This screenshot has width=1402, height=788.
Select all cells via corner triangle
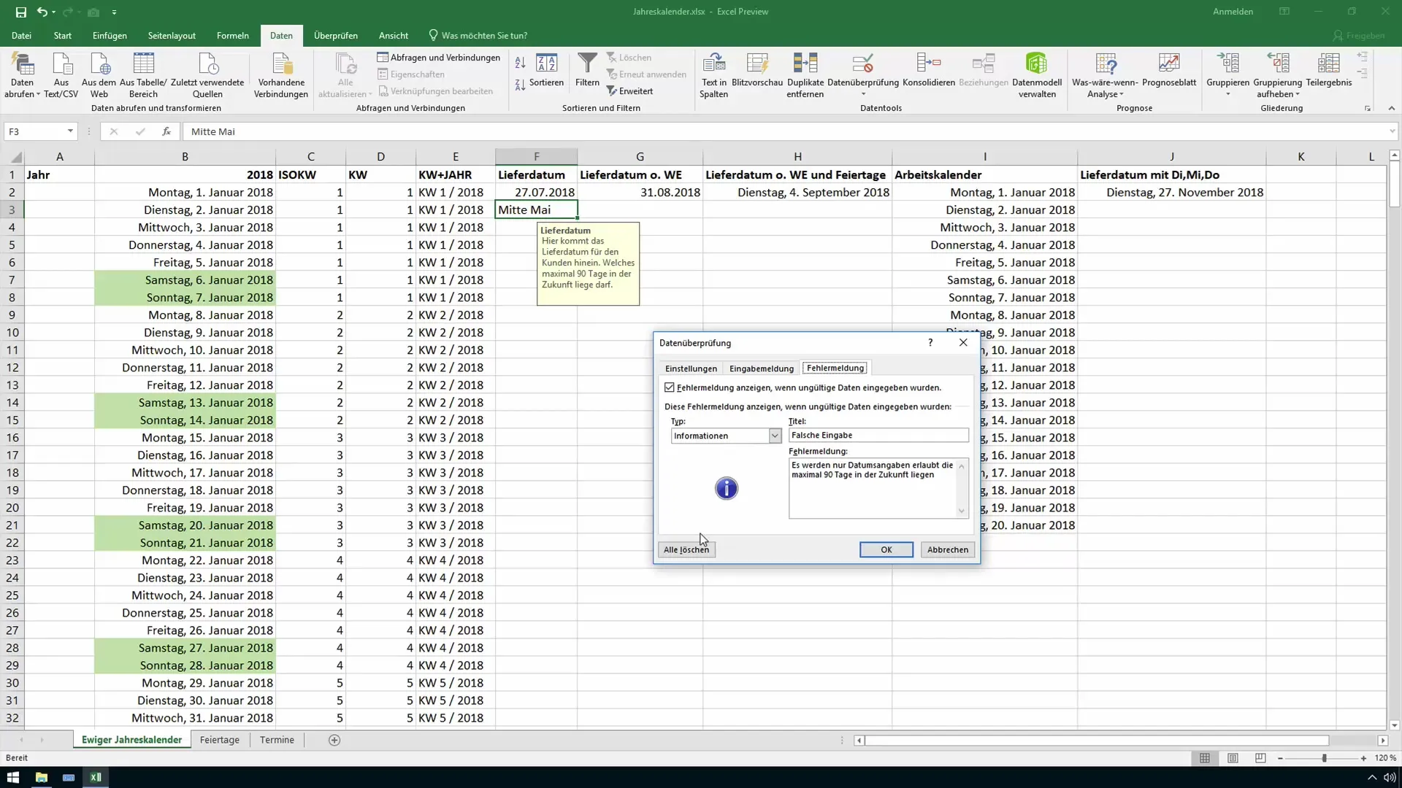(x=15, y=157)
